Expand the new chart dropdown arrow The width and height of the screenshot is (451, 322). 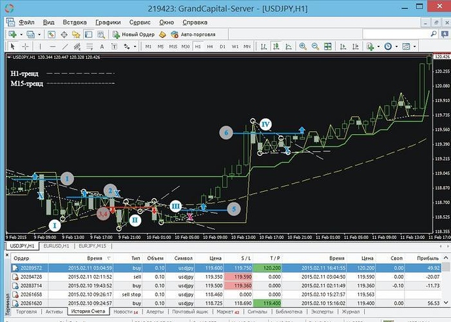(21, 34)
